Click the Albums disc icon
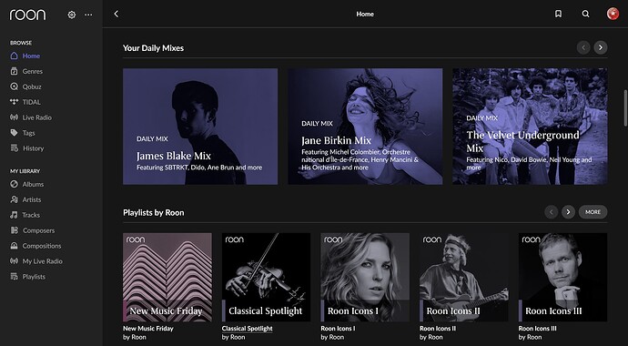 pyautogui.click(x=14, y=184)
